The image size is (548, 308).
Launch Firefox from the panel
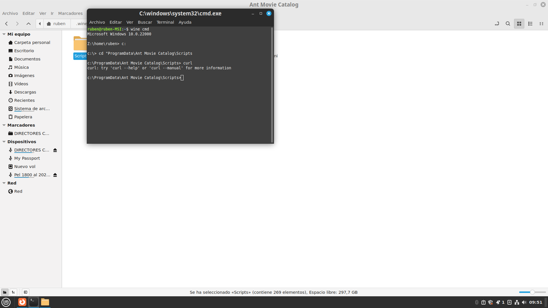(x=22, y=302)
